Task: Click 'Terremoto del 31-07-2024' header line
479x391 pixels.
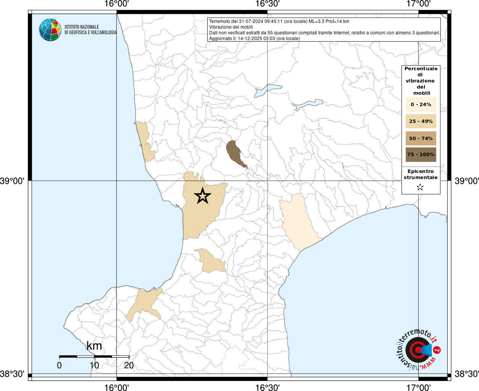Action: (279, 21)
